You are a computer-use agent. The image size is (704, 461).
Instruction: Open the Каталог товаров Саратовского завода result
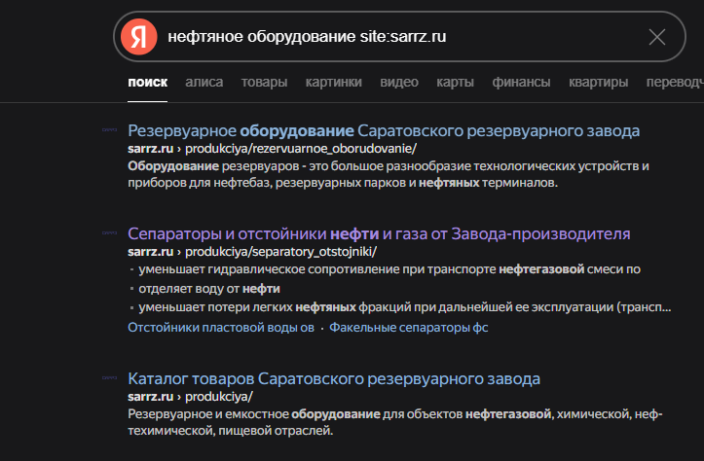click(334, 378)
